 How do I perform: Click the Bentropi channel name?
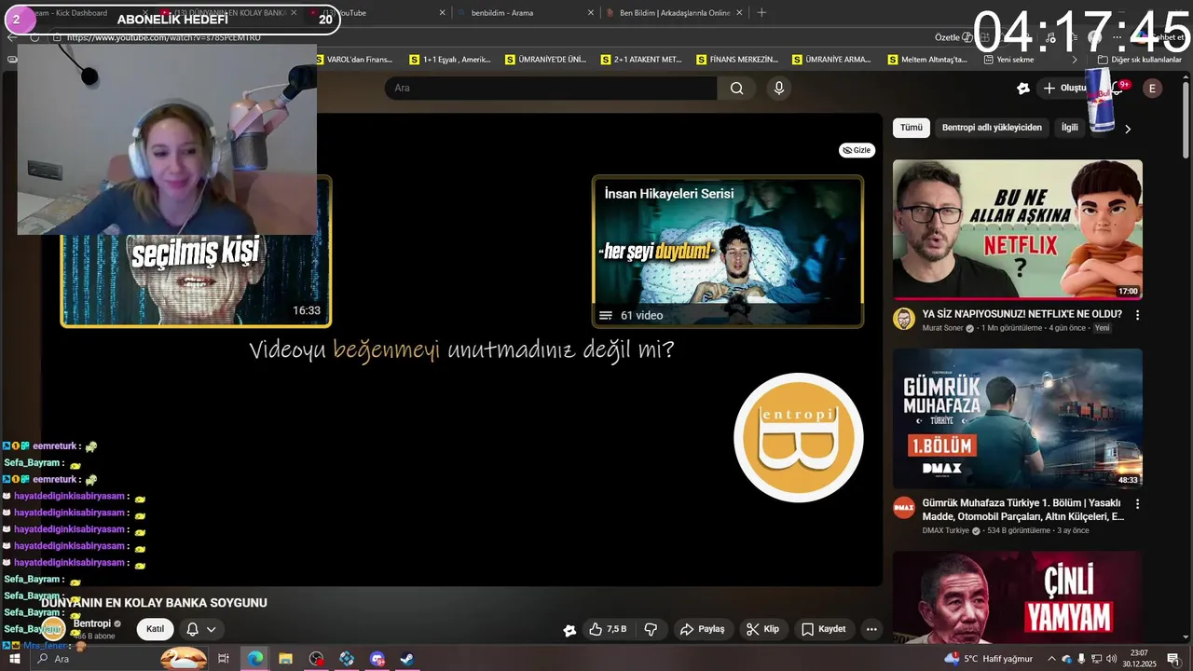coord(92,623)
